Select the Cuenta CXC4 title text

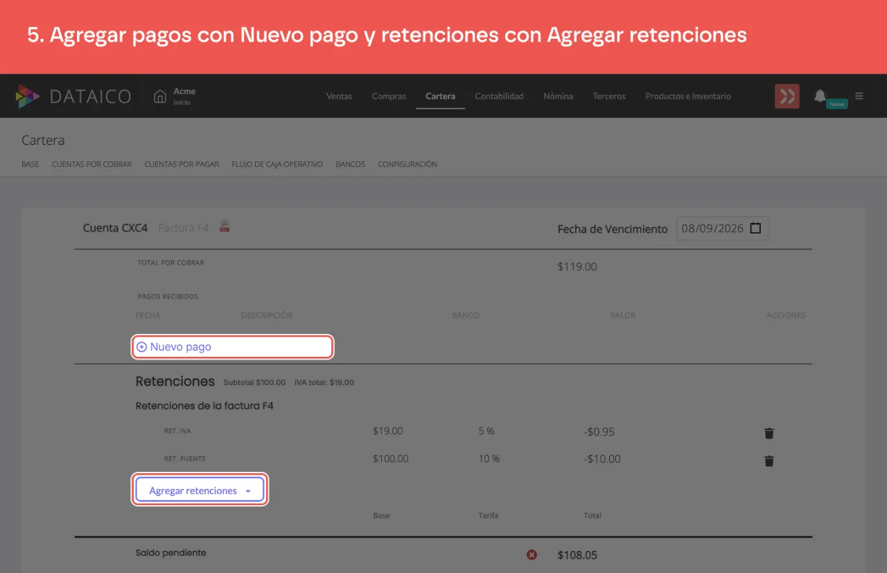(115, 227)
